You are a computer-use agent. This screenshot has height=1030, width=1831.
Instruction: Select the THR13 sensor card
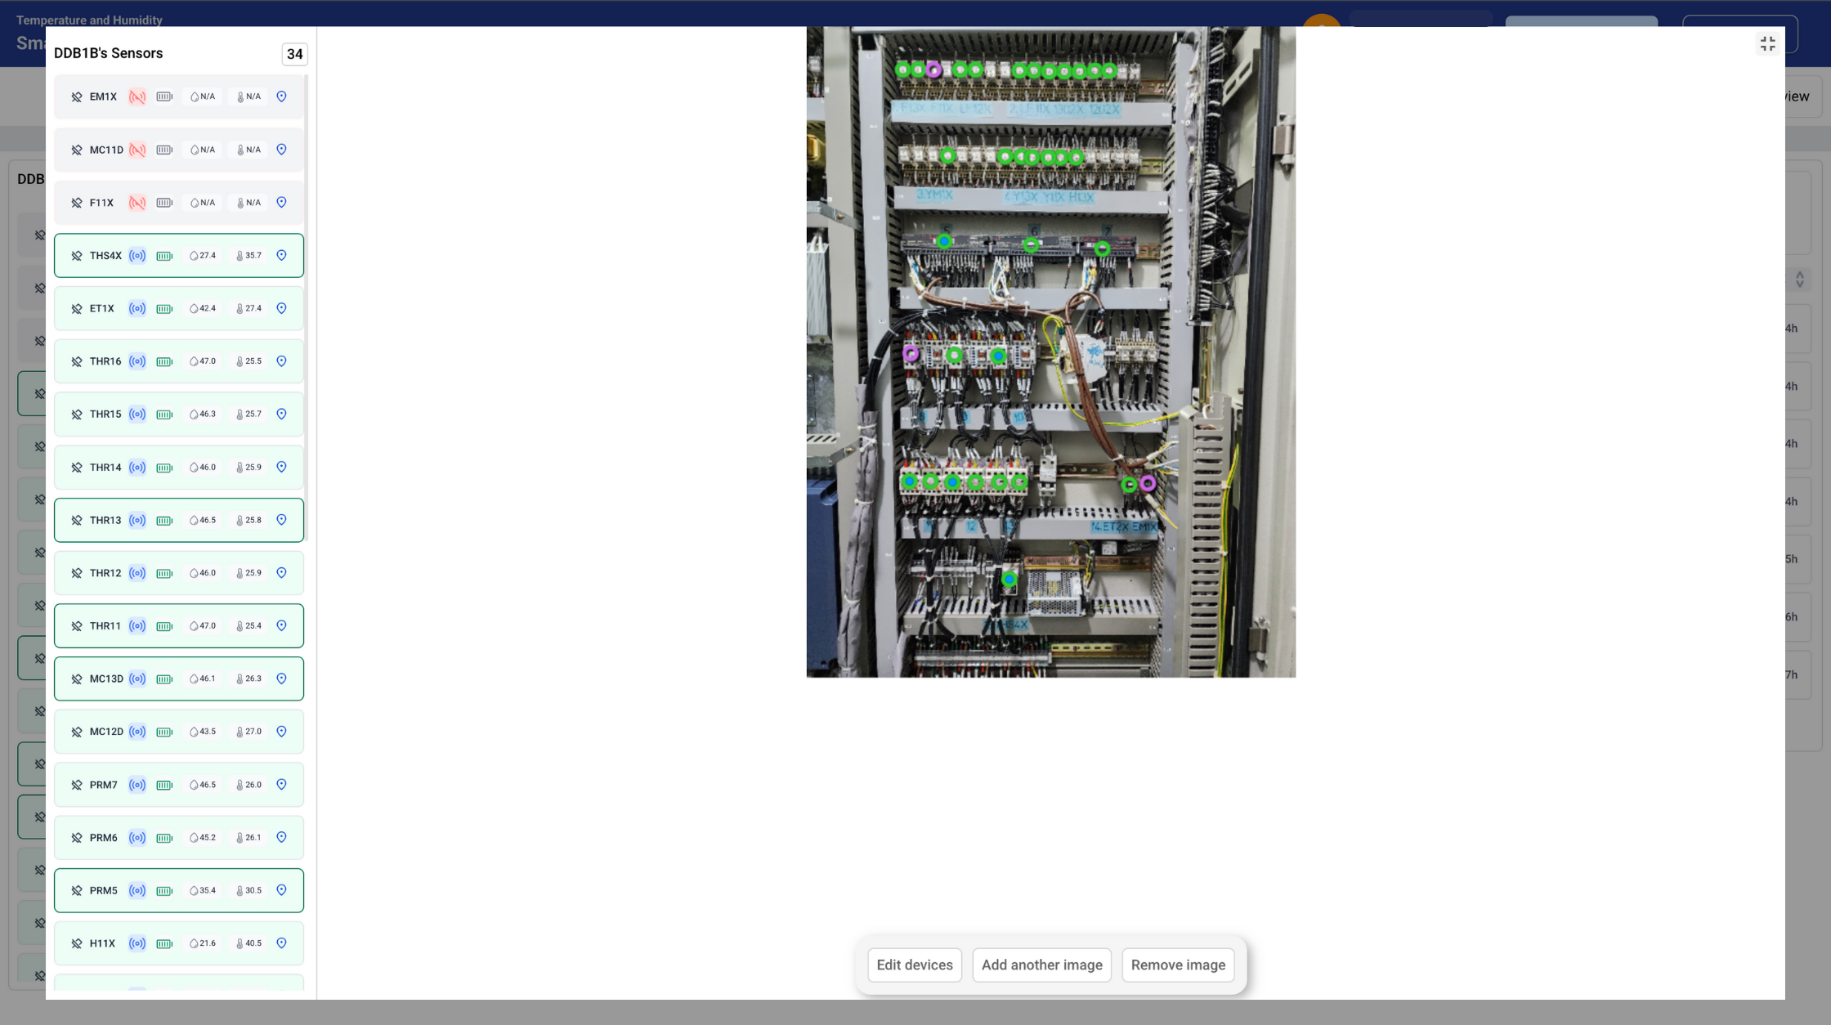(x=179, y=521)
